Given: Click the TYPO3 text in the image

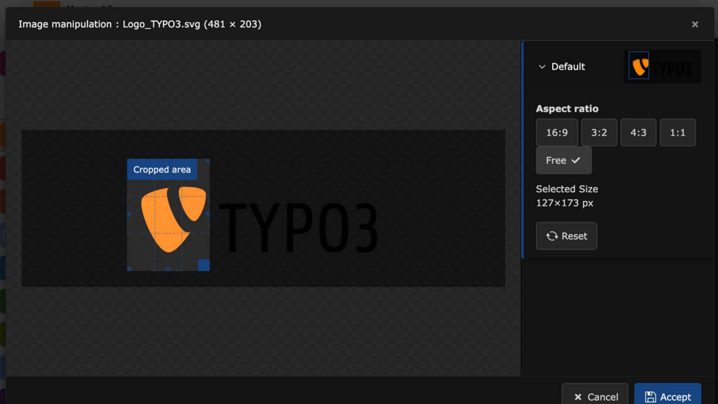Looking at the screenshot, I should (298, 229).
